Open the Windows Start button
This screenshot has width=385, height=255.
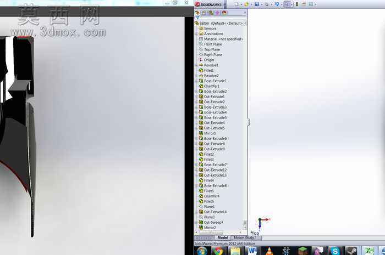[x=202, y=251]
